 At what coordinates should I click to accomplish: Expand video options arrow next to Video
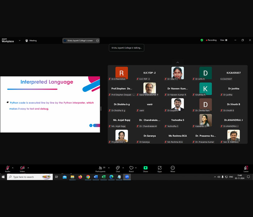[28, 168]
